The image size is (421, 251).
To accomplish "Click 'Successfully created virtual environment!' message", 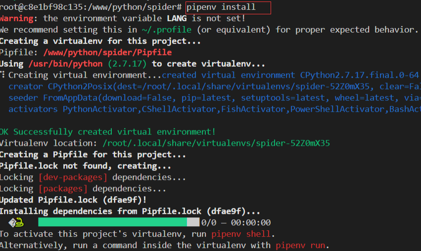I will [114, 132].
